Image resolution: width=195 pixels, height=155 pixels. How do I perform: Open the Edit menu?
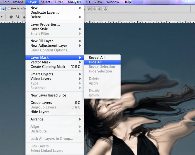tap(6, 2)
